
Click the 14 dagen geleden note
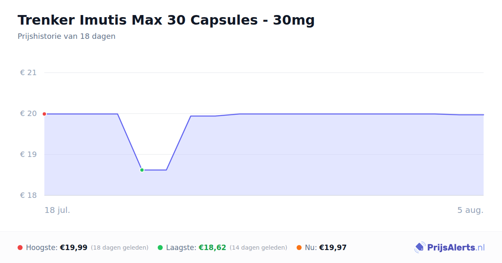coord(259,248)
